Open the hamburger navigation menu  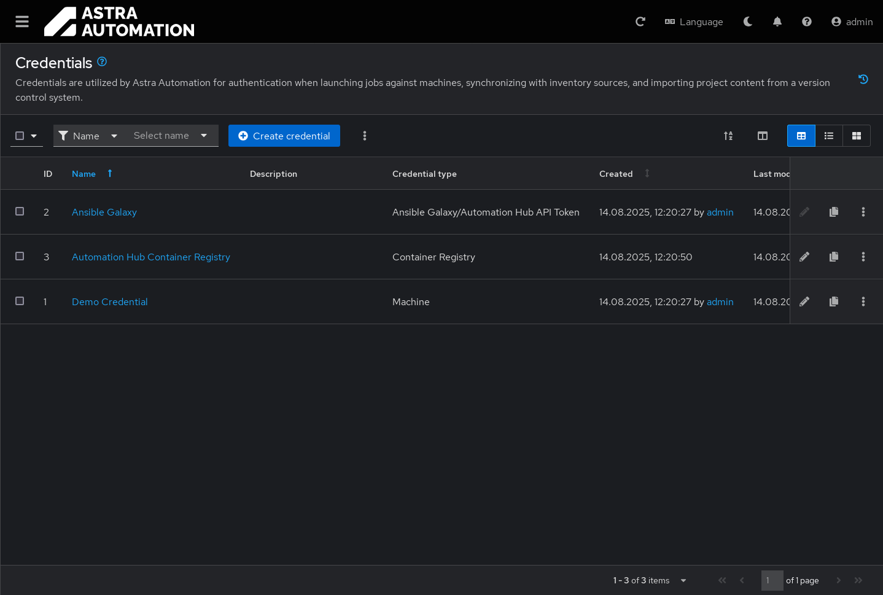(x=22, y=21)
